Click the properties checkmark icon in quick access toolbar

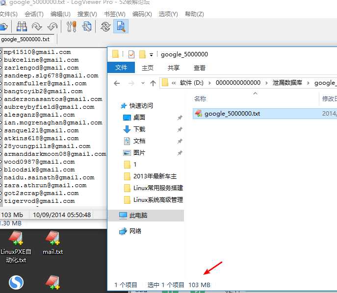point(131,54)
